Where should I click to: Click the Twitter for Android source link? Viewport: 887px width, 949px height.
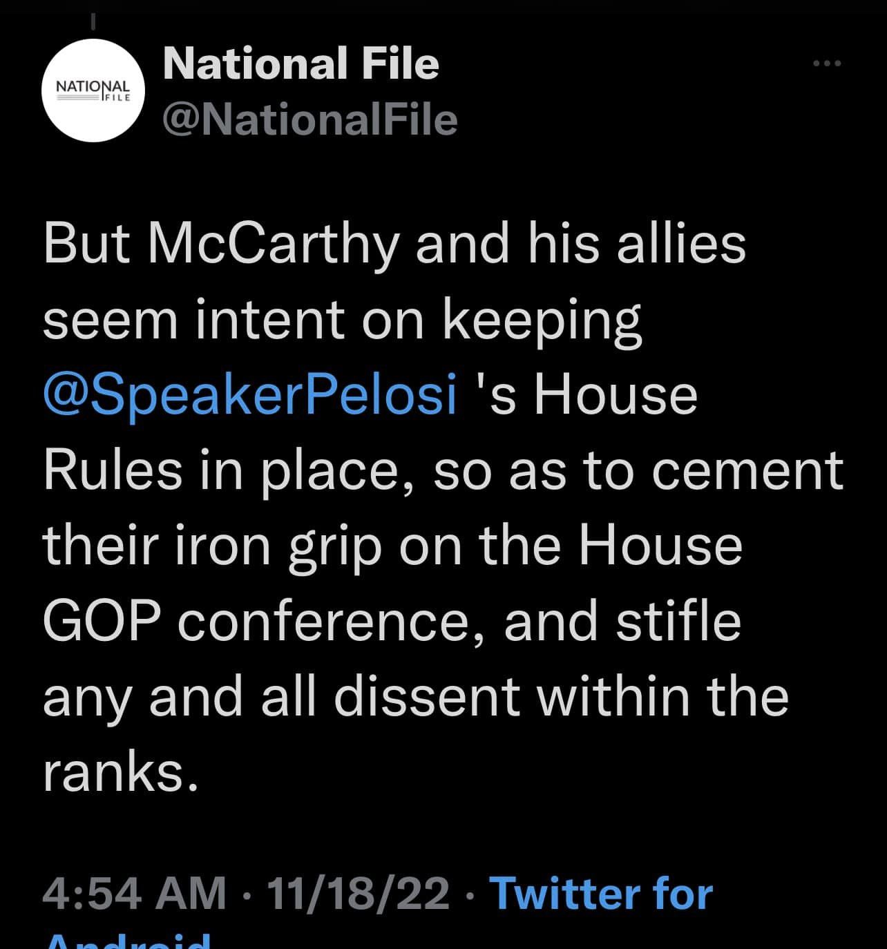coord(600,894)
